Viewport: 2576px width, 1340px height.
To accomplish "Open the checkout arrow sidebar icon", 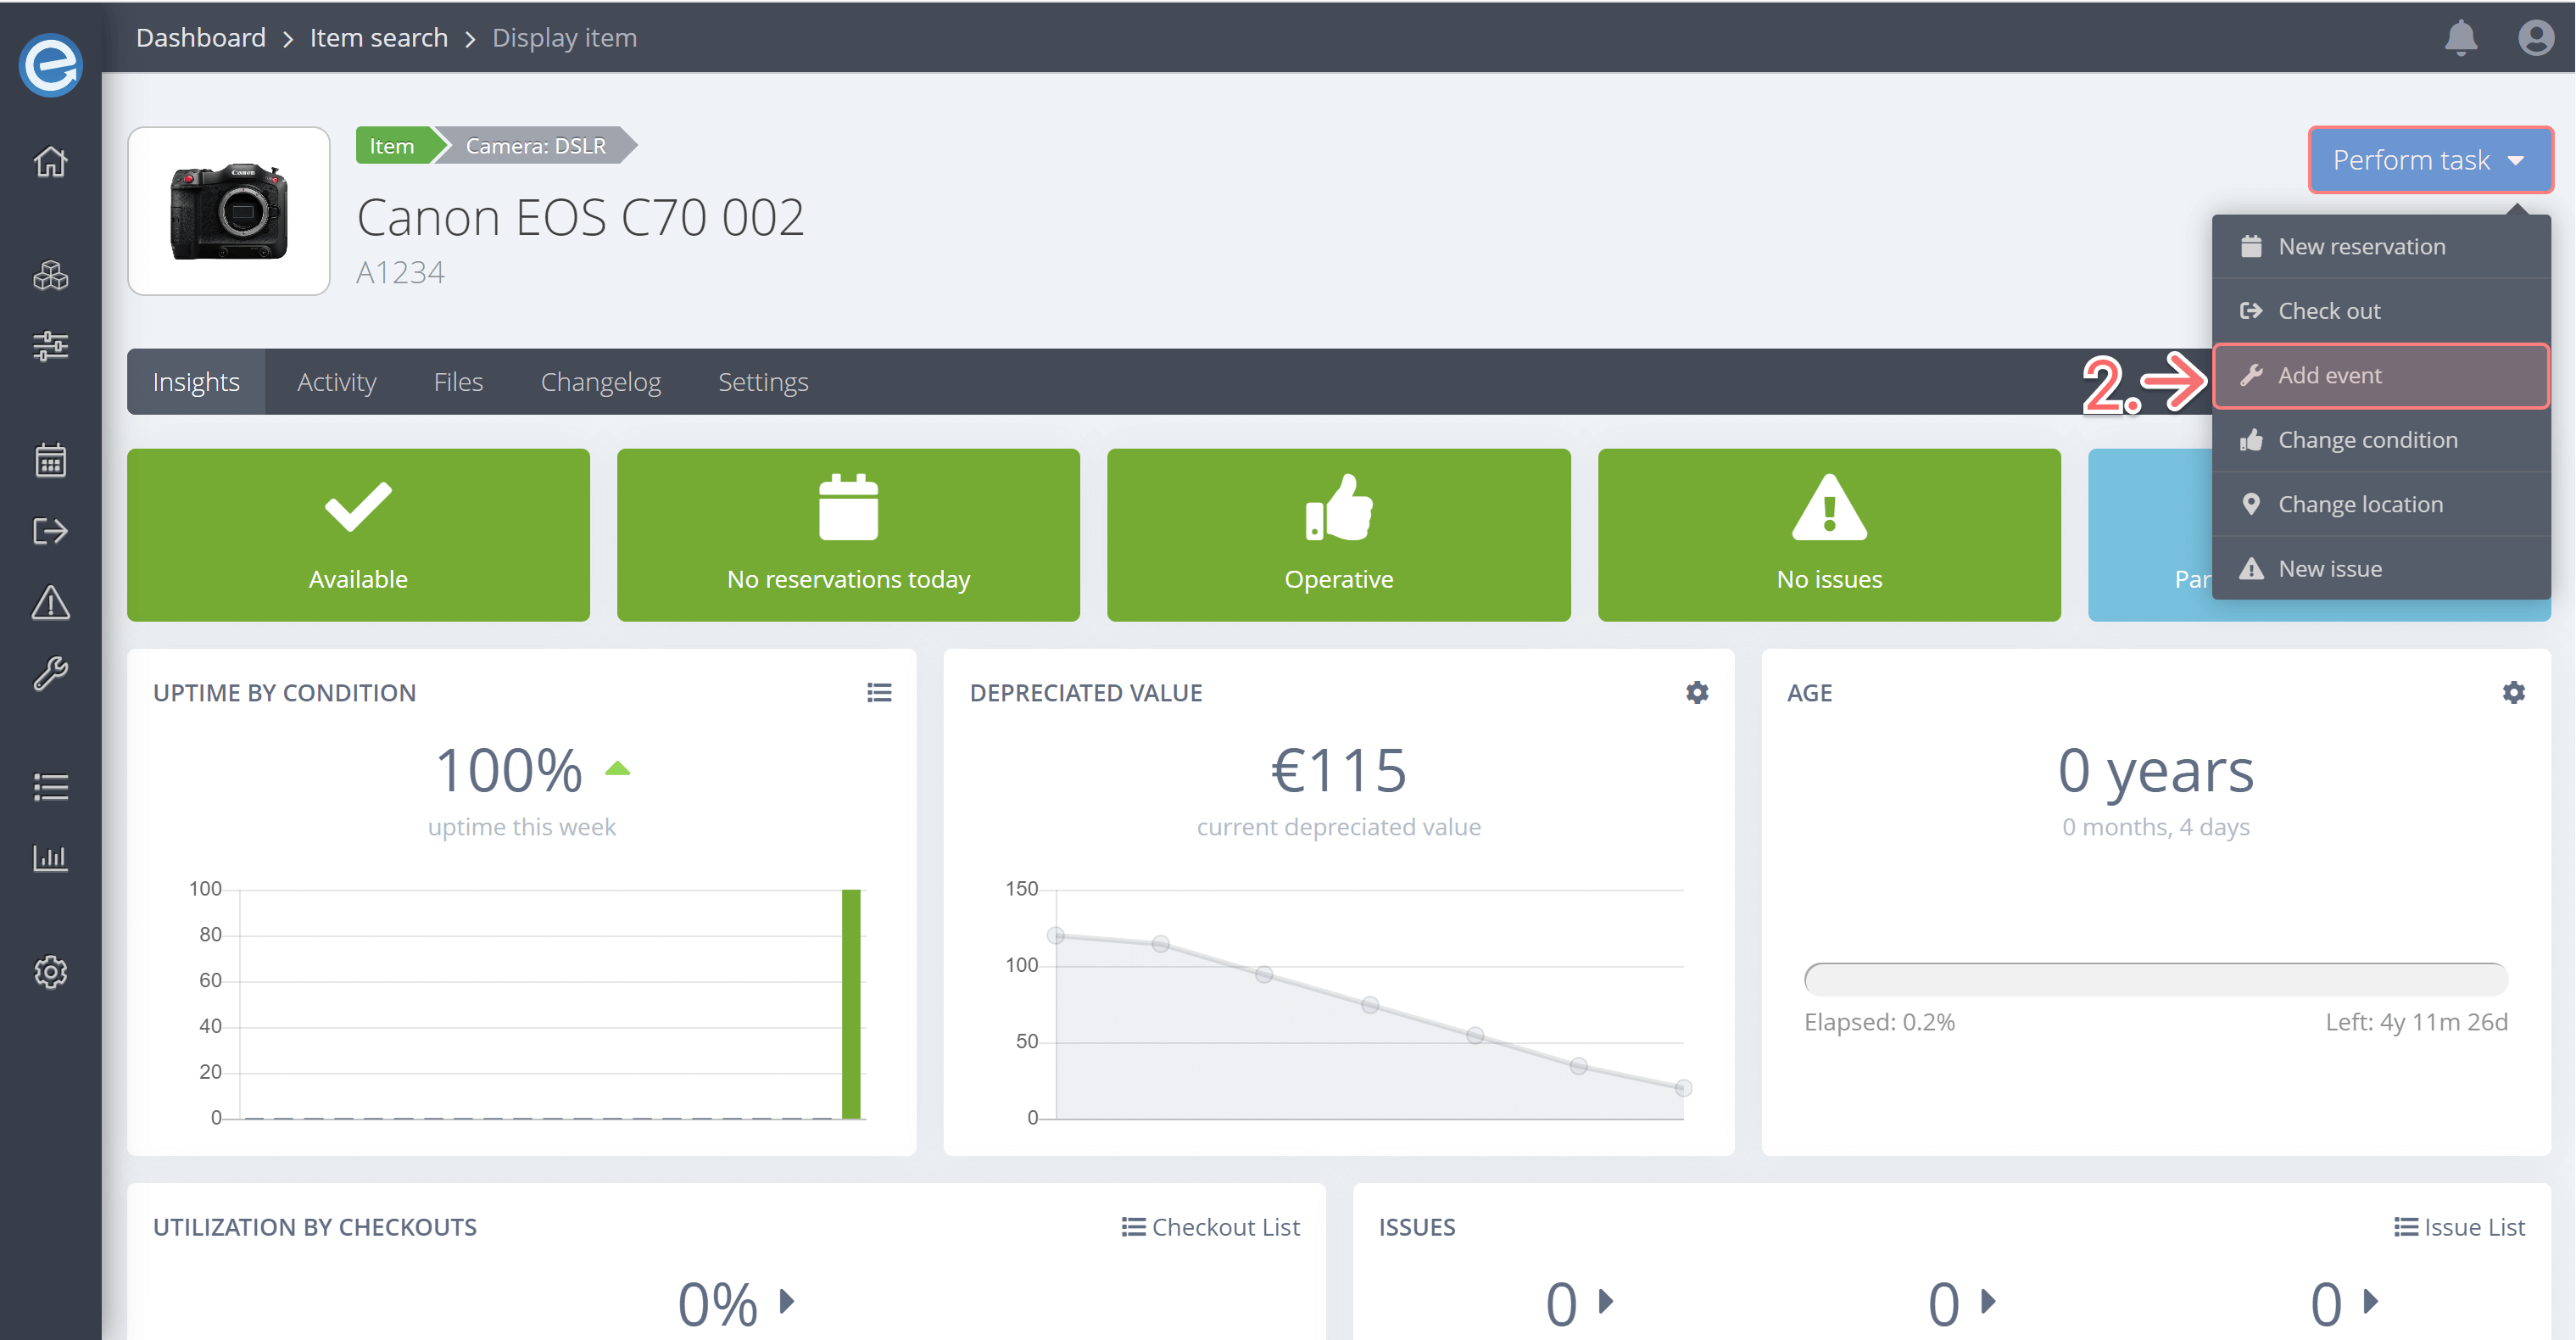I will click(50, 531).
